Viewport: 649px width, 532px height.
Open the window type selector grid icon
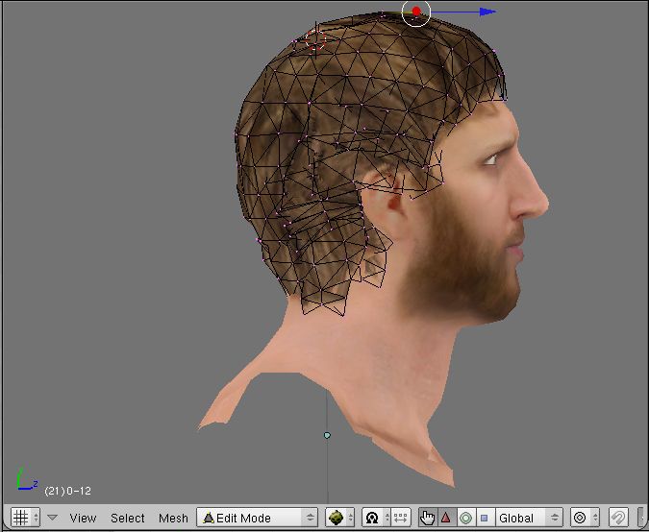(x=20, y=518)
